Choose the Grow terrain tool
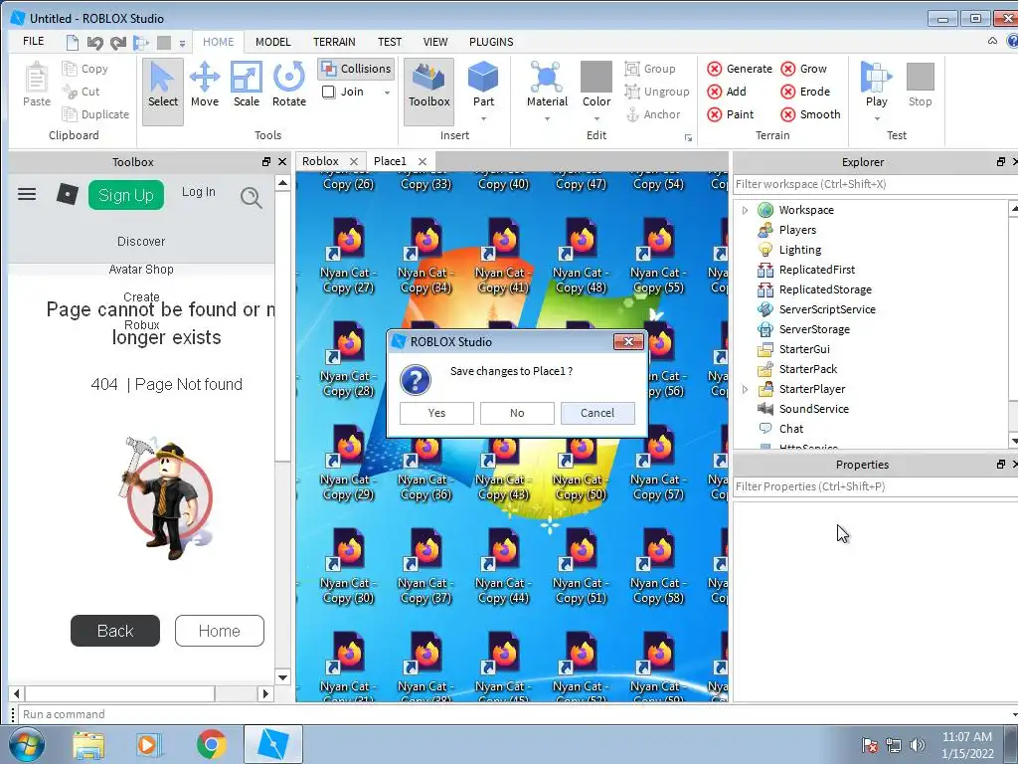This screenshot has width=1018, height=764. [803, 69]
